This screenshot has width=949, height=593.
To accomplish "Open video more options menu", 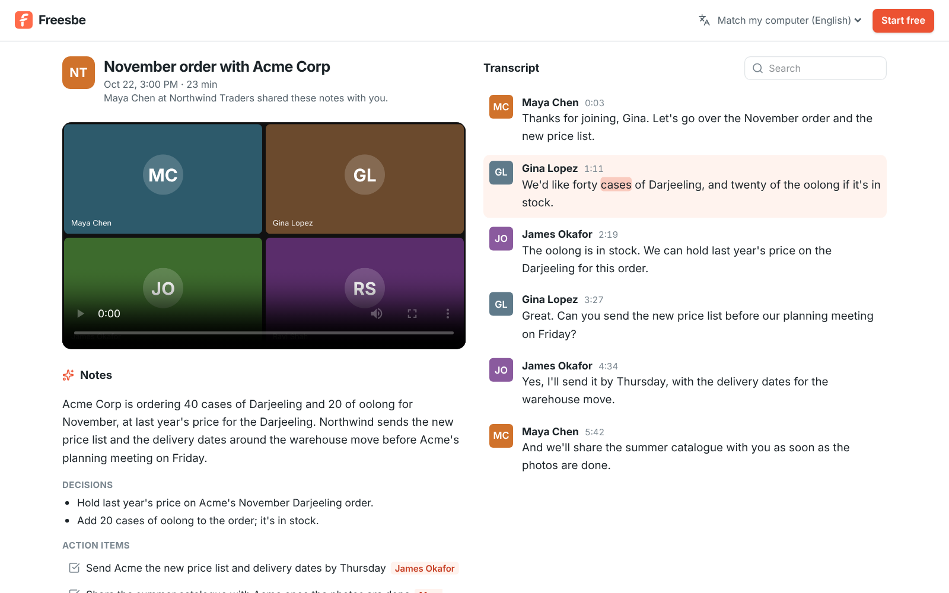I will (x=448, y=314).
